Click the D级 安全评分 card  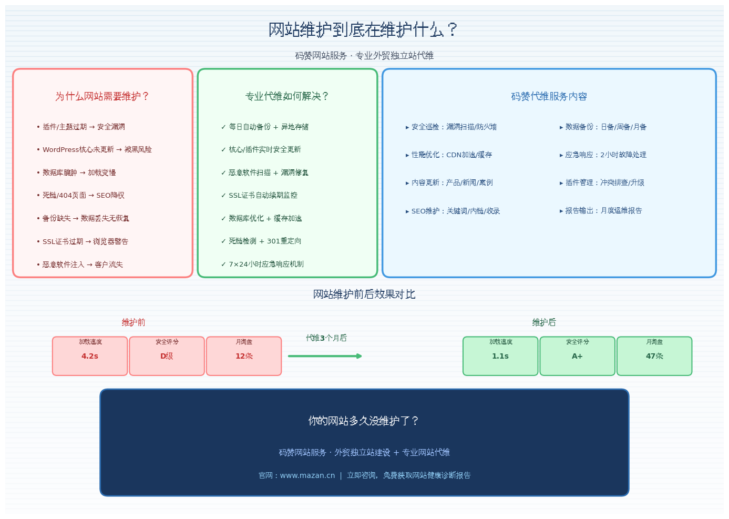167,356
